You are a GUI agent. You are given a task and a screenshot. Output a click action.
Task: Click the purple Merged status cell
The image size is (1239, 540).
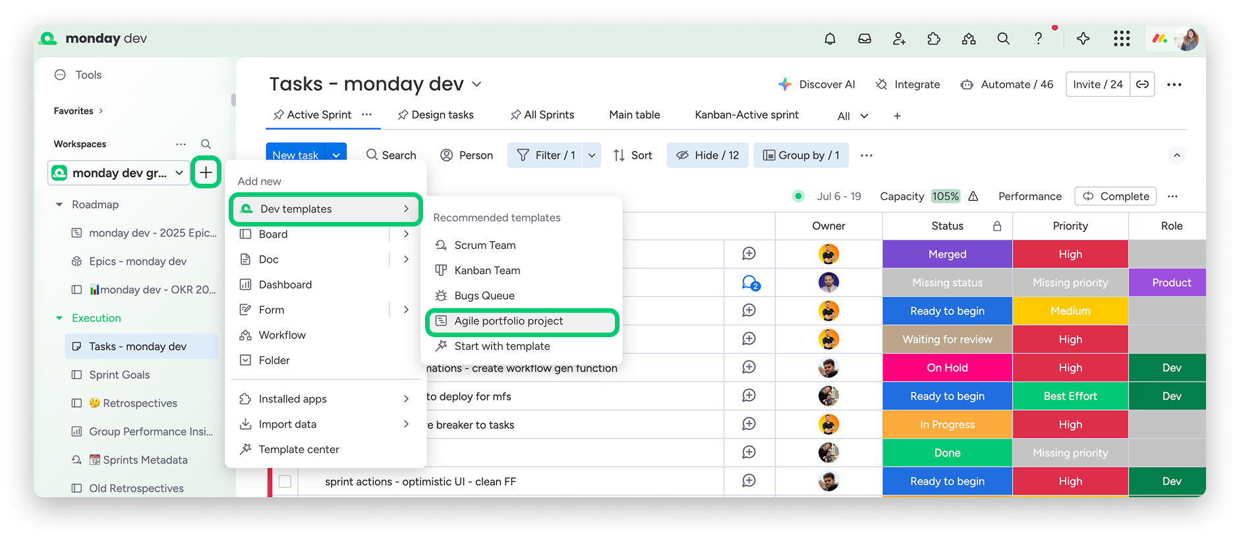[947, 254]
